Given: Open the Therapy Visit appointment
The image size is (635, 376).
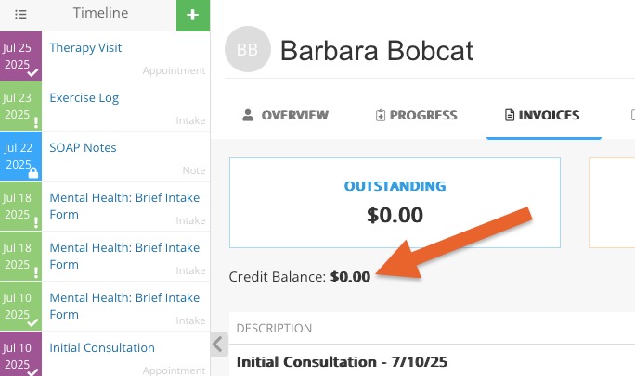Looking at the screenshot, I should pyautogui.click(x=85, y=47).
